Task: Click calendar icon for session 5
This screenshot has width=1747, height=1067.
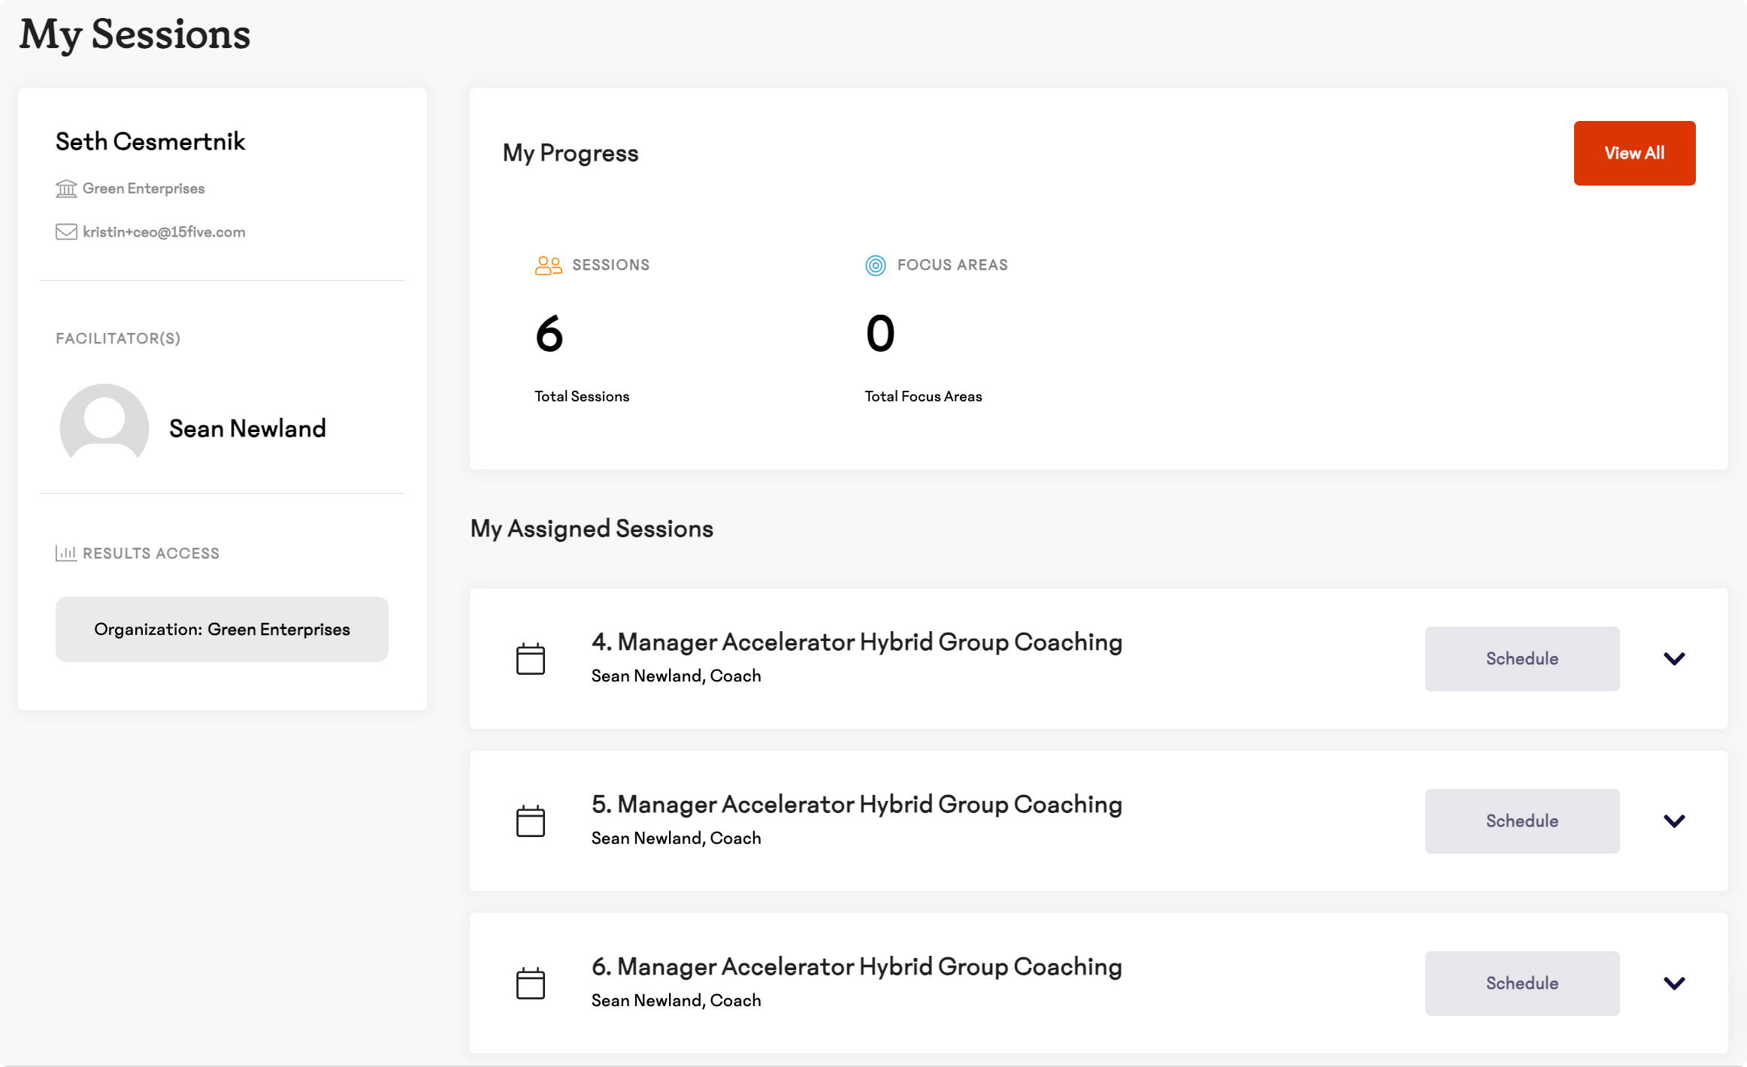Action: click(x=531, y=821)
